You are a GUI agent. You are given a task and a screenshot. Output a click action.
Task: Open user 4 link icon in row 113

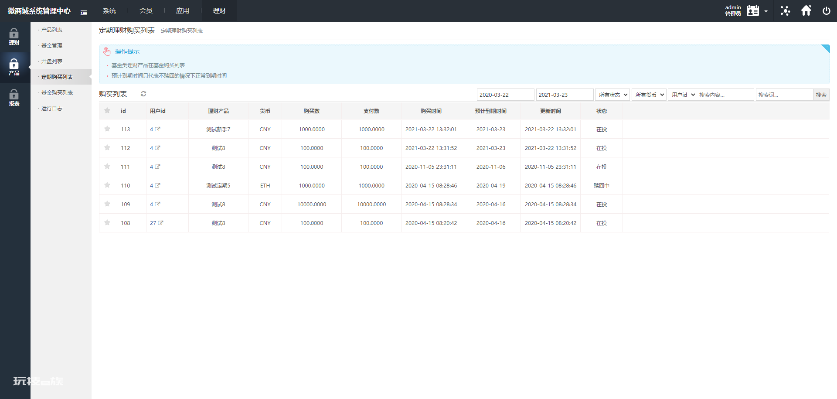tap(158, 129)
